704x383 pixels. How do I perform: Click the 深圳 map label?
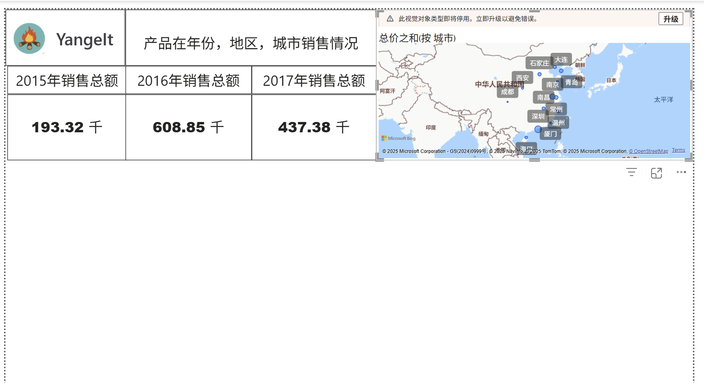click(x=538, y=116)
